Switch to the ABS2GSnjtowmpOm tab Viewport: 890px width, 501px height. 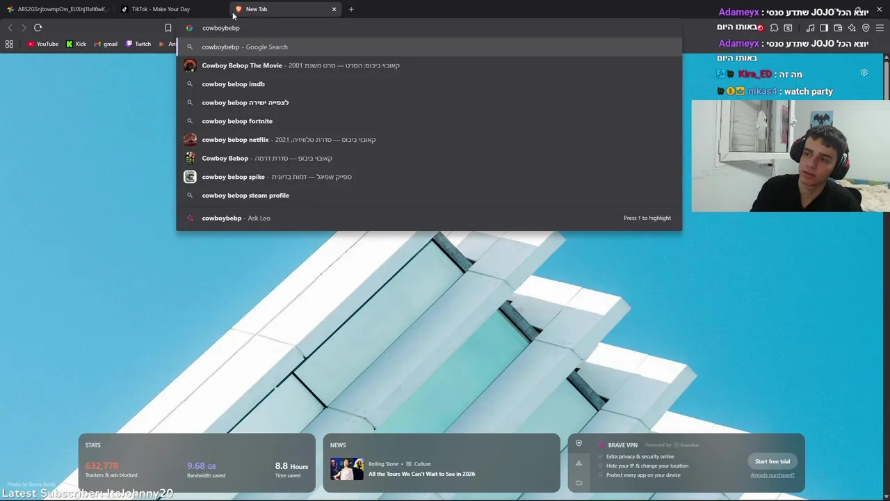57,9
